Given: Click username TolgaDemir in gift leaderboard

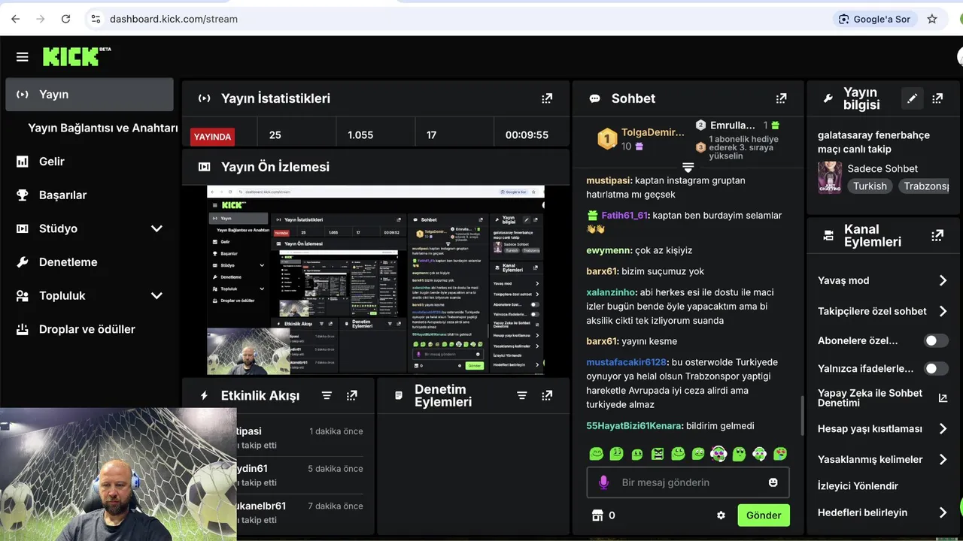Looking at the screenshot, I should tap(653, 132).
